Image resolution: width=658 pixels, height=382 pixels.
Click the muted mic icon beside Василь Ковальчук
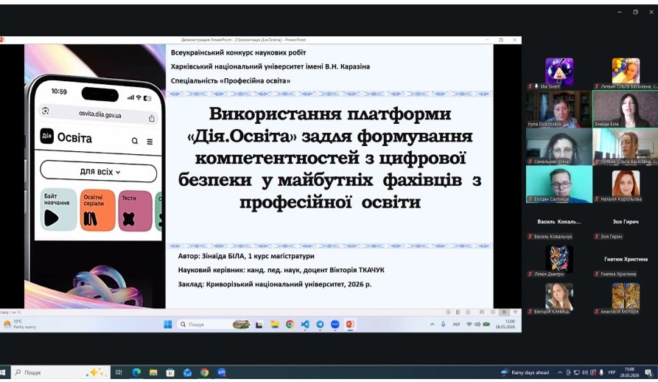point(530,237)
